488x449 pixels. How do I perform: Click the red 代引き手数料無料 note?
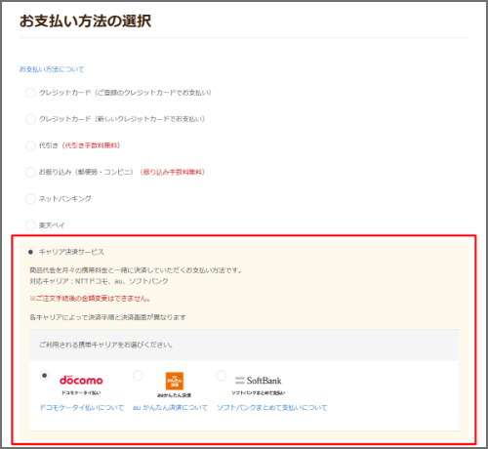tap(91, 145)
